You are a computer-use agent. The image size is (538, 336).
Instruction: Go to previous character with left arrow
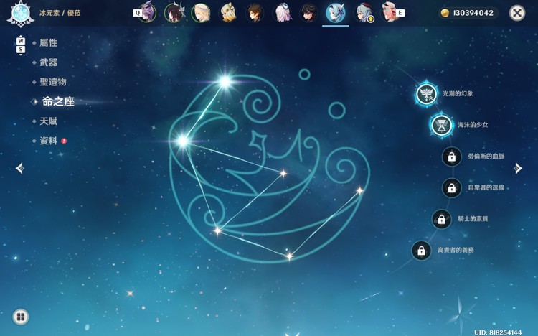(20, 168)
